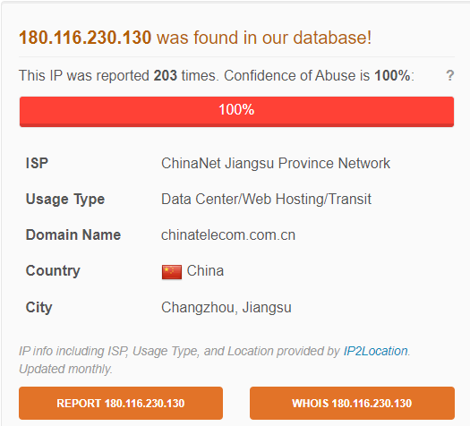Click the Usage Type row label
The width and height of the screenshot is (470, 426).
coord(65,200)
